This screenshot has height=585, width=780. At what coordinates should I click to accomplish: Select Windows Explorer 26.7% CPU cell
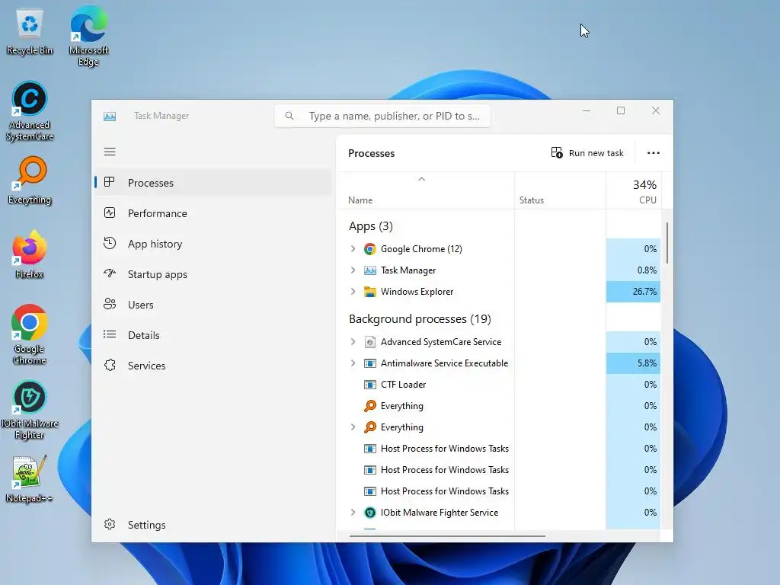tap(633, 292)
